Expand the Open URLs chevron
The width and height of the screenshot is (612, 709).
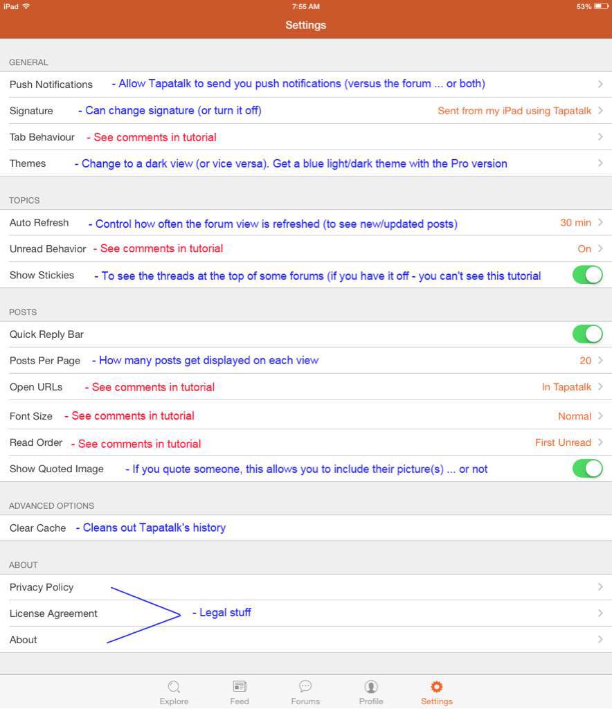pos(600,386)
